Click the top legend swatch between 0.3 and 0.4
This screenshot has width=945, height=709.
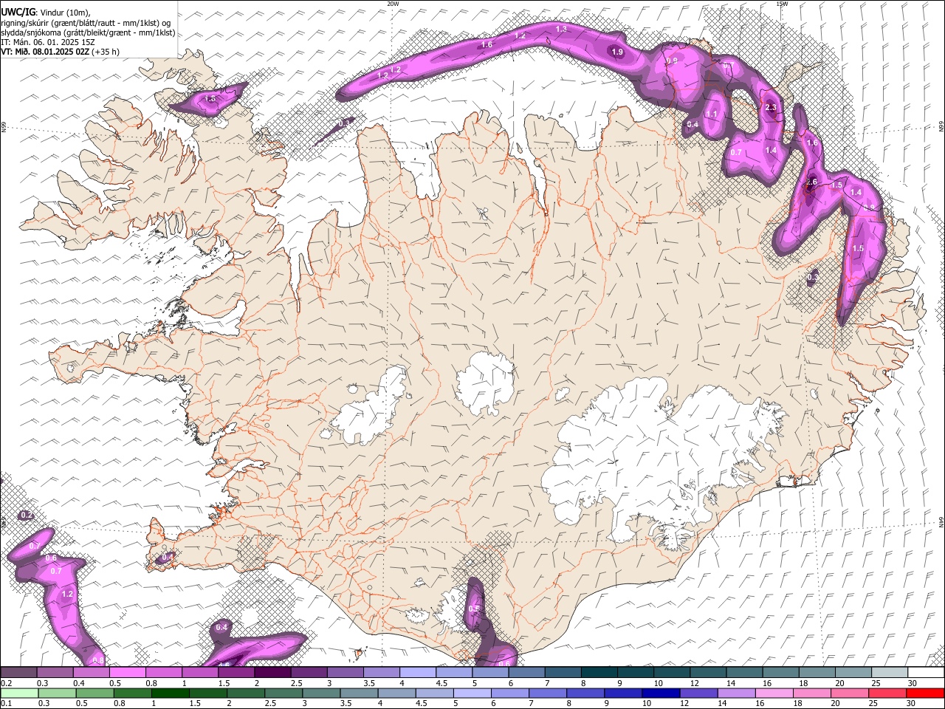pyautogui.click(x=55, y=673)
